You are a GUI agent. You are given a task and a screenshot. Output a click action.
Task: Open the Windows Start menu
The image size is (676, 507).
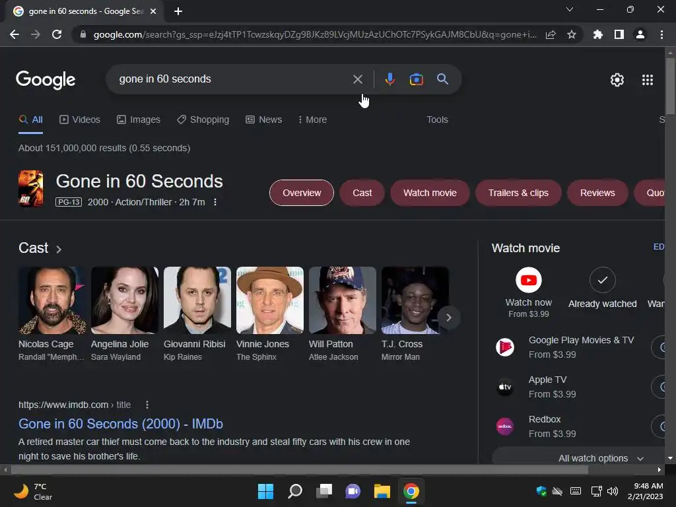coord(265,491)
